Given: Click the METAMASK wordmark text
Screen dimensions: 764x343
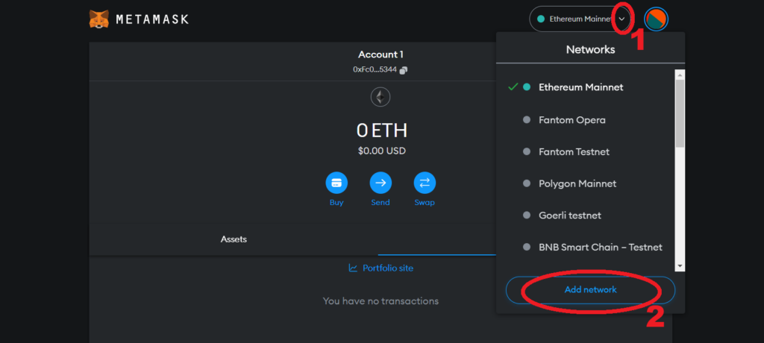Looking at the screenshot, I should 152,19.
